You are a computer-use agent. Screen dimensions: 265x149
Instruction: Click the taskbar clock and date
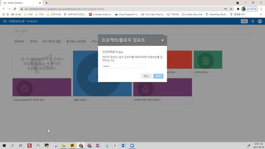[x=258, y=145]
